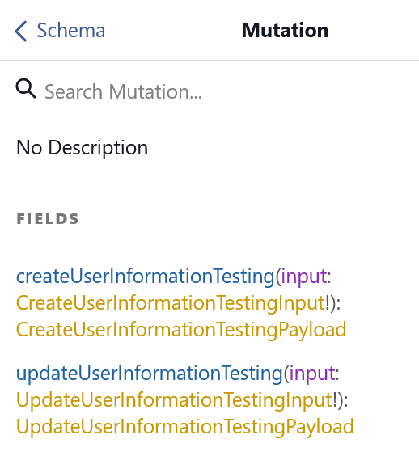Open the UpdateUserInformationTestingInput type
This screenshot has height=456, width=419.
point(175,400)
